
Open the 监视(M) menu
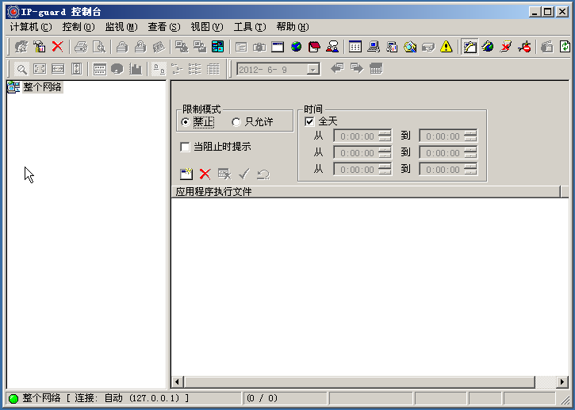point(121,27)
